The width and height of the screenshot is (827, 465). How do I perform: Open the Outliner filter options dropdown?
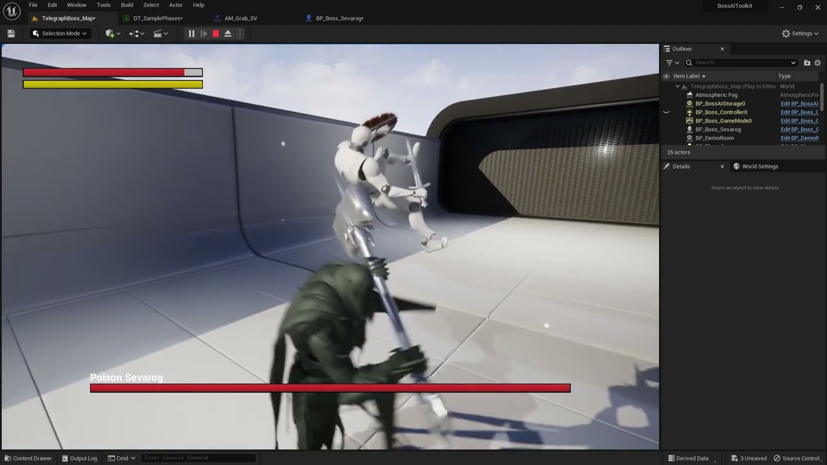[673, 63]
